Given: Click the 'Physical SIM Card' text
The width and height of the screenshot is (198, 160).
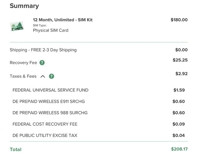Looking at the screenshot, I should pyautogui.click(x=51, y=30).
